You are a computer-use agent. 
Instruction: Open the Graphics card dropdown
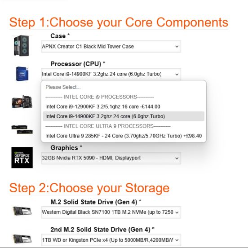pyautogui.click(x=111, y=158)
